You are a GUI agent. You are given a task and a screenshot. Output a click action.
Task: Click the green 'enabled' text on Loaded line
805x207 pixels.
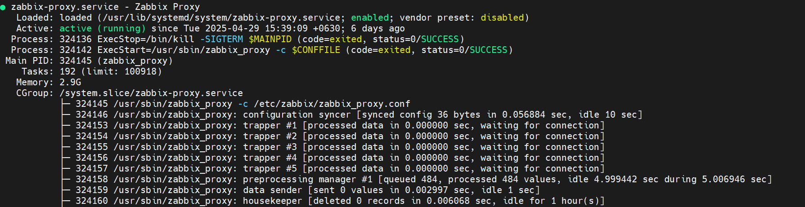click(x=370, y=18)
